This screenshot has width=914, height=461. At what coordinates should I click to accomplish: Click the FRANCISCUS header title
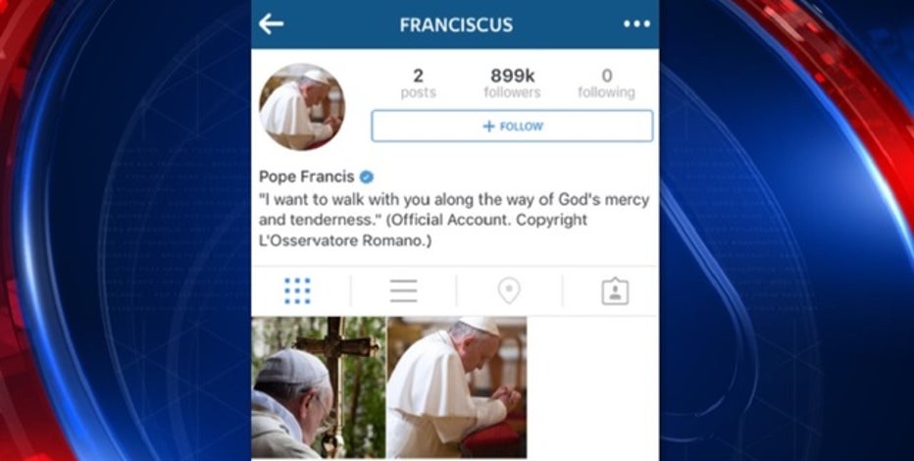point(456,25)
